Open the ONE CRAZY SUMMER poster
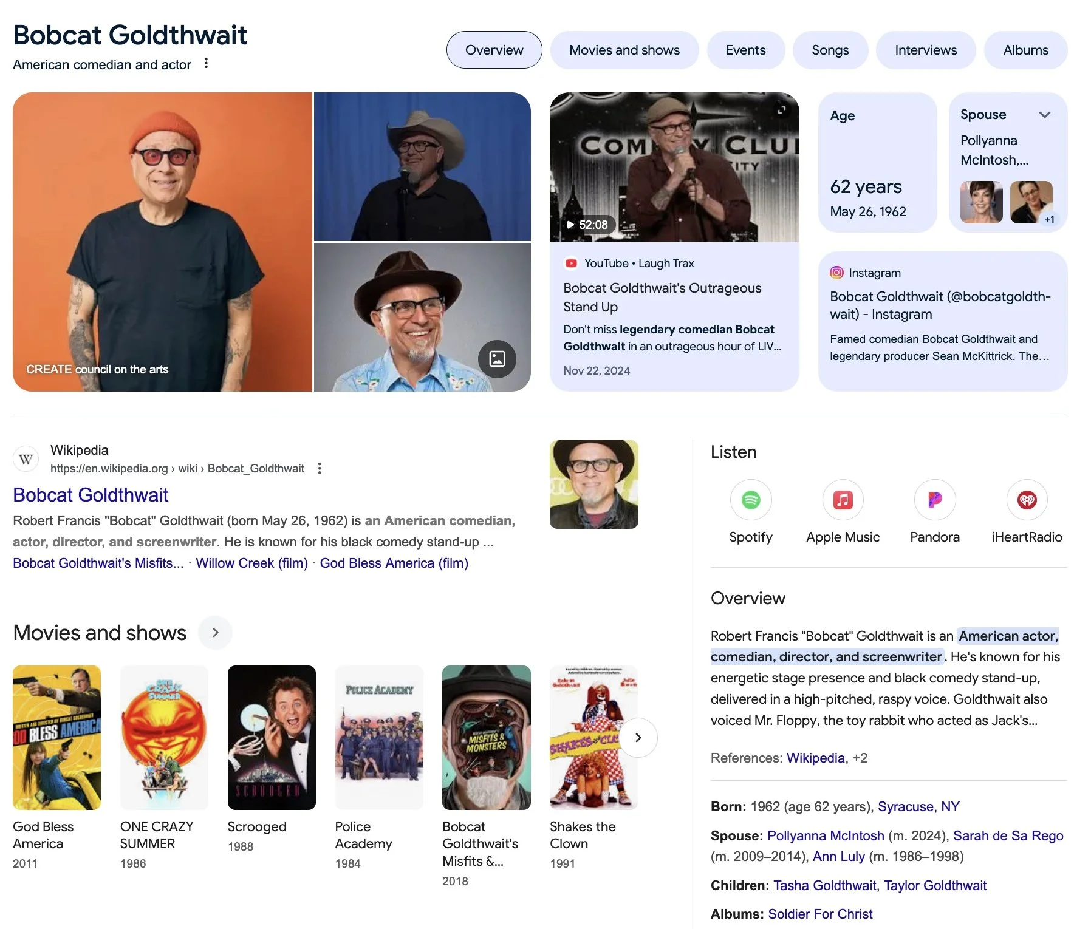 [x=164, y=737]
